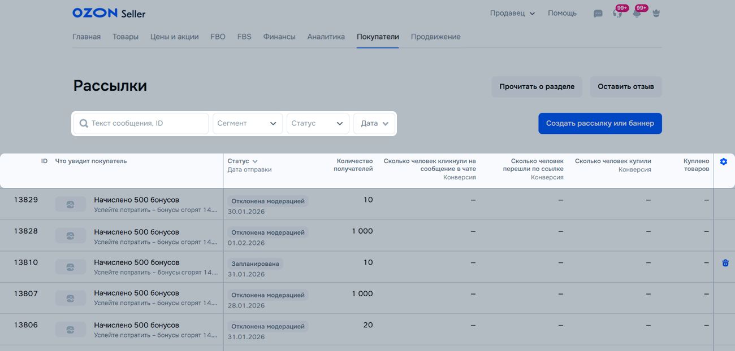This screenshot has width=735, height=351.
Task: Sort table by Статус column header
Action: 243,161
